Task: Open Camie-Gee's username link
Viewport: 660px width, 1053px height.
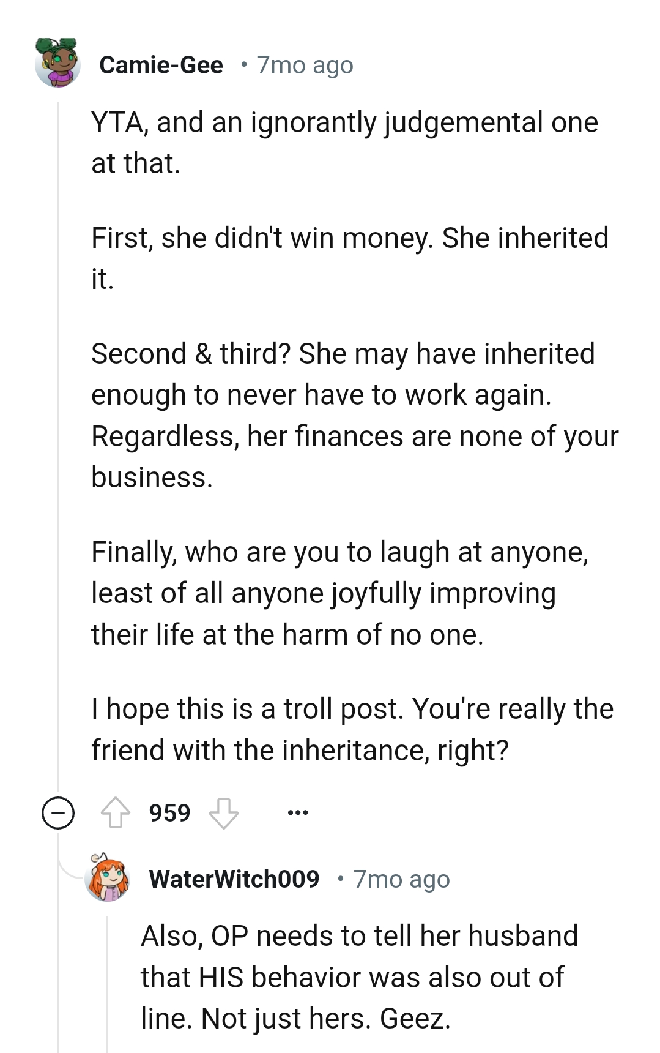Action: coord(162,64)
